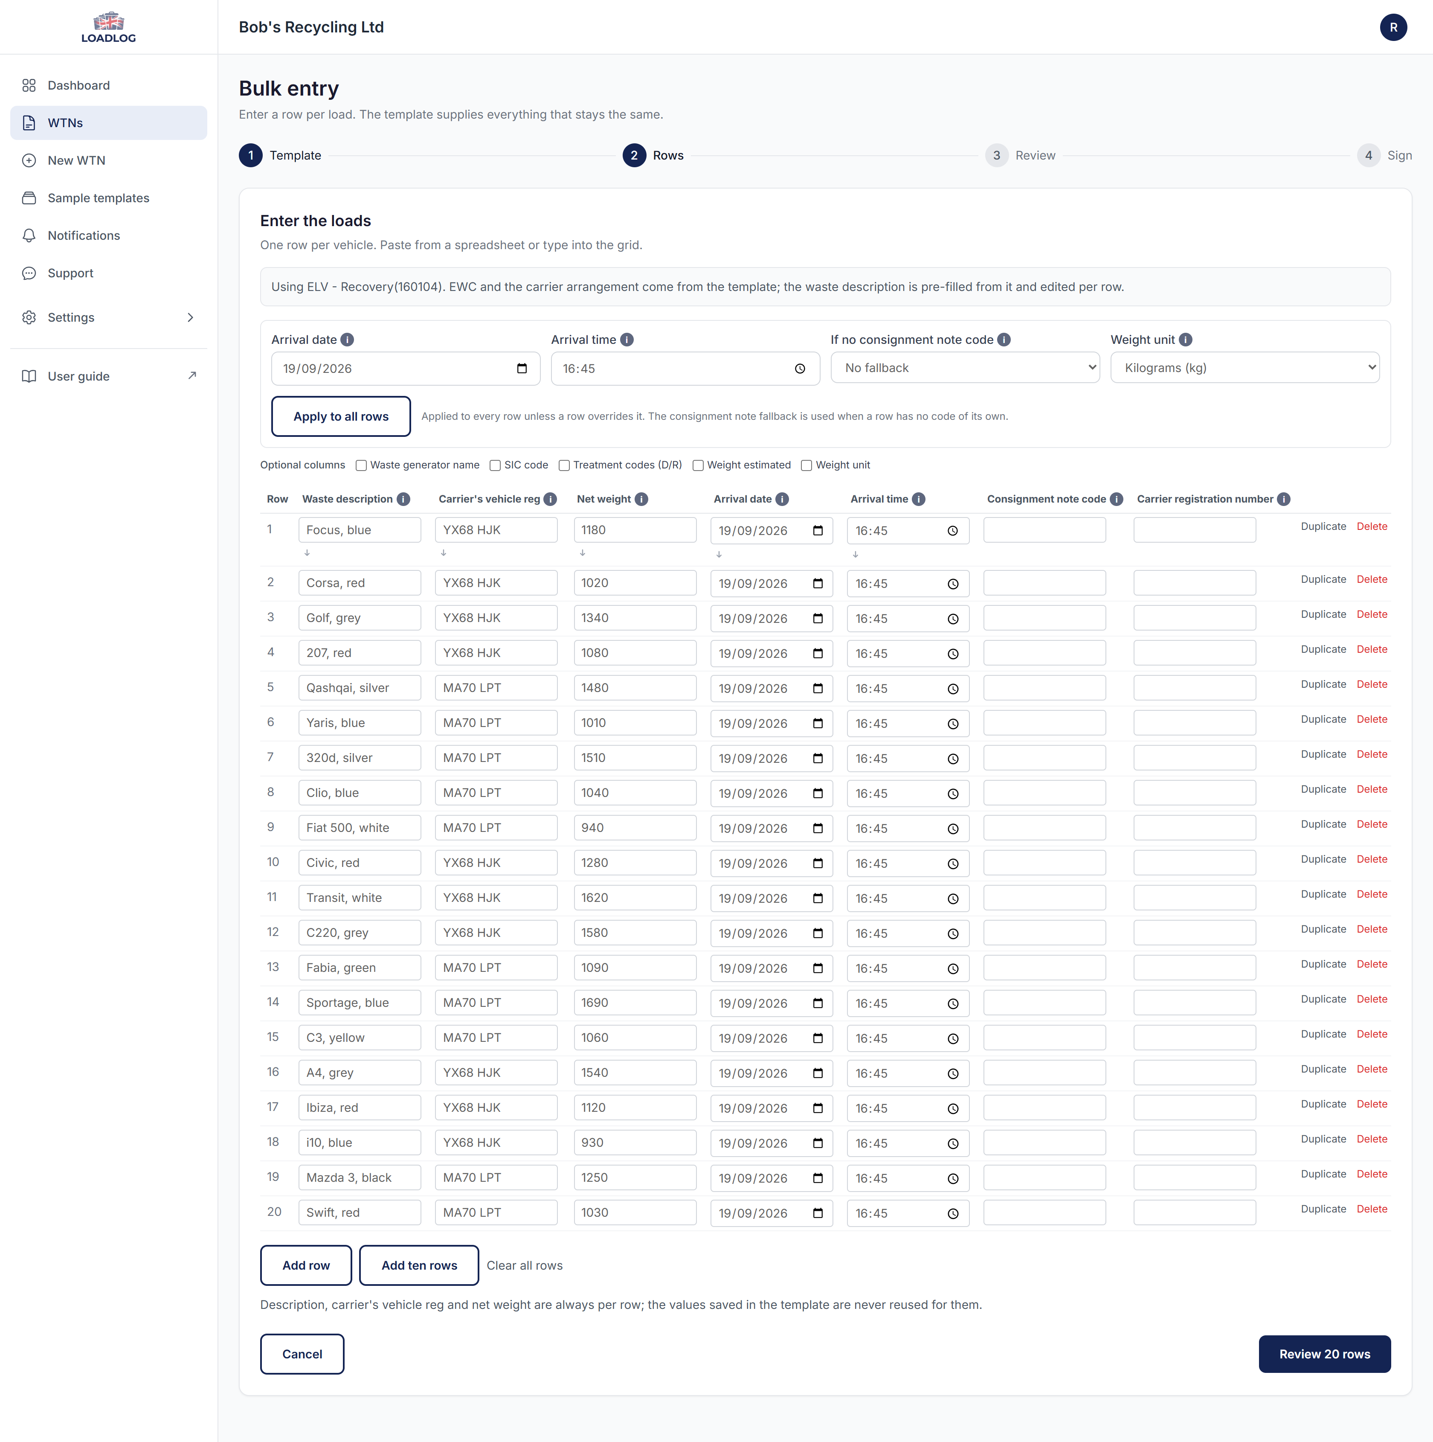
Task: Enable Treatment codes (D/R) column
Action: pyautogui.click(x=564, y=465)
